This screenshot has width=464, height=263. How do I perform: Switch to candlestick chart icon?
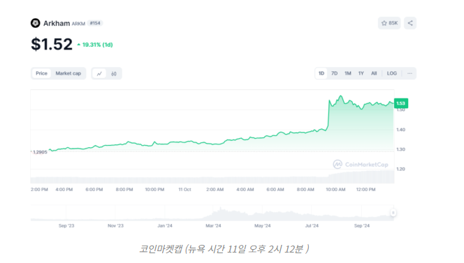(x=114, y=73)
